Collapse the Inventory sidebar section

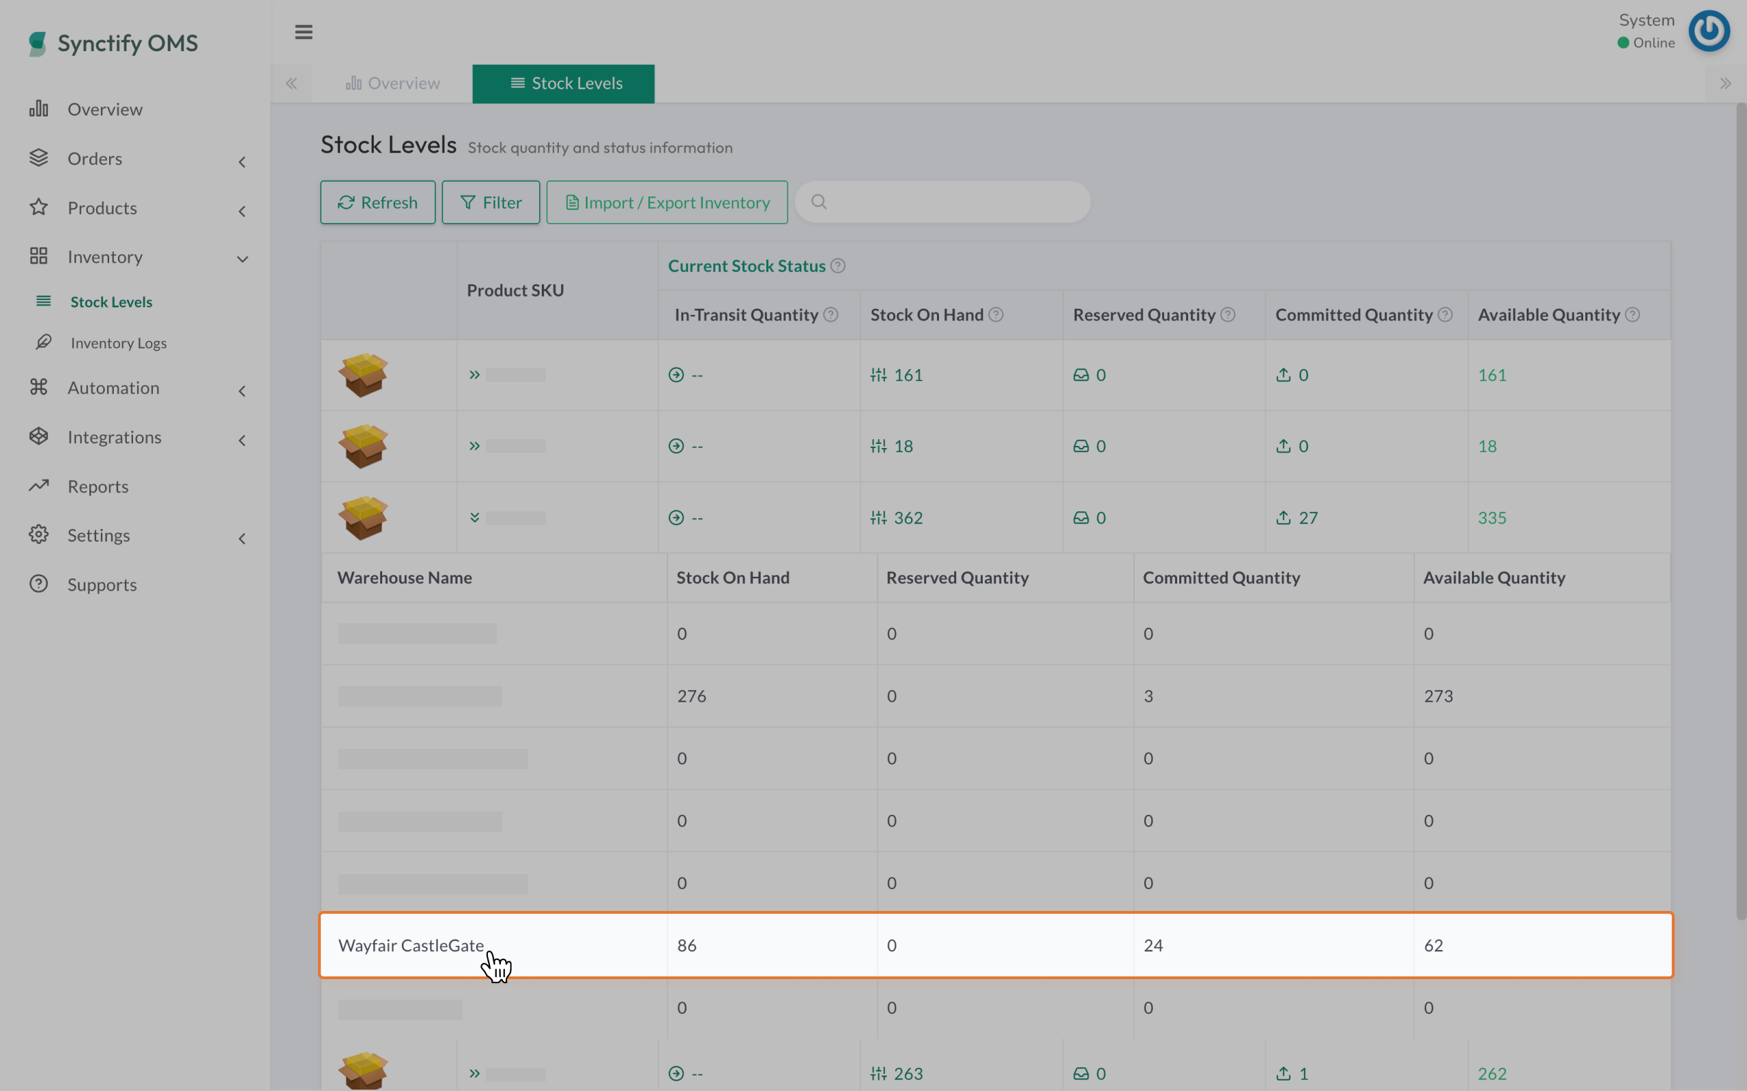click(x=242, y=258)
